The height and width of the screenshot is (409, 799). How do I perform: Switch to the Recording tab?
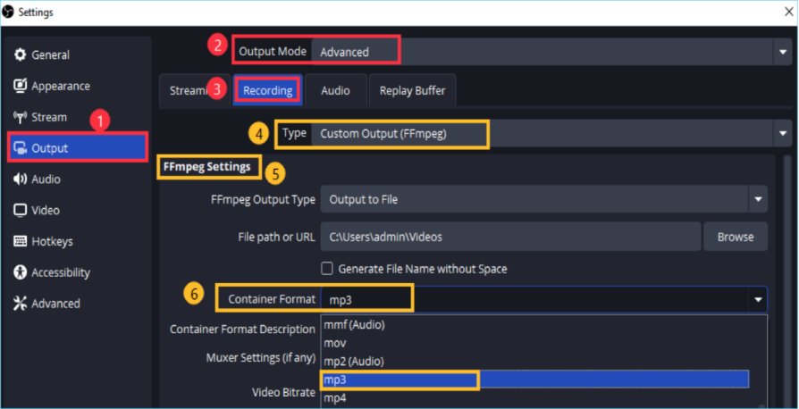[x=267, y=90]
